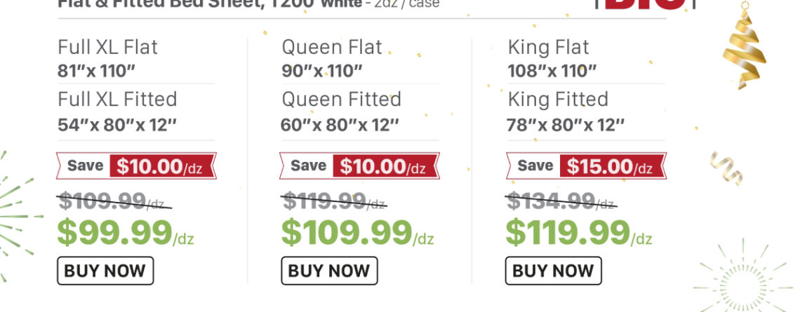Open the Full XL Flat product name
The width and height of the screenshot is (800, 312).
[x=107, y=48]
